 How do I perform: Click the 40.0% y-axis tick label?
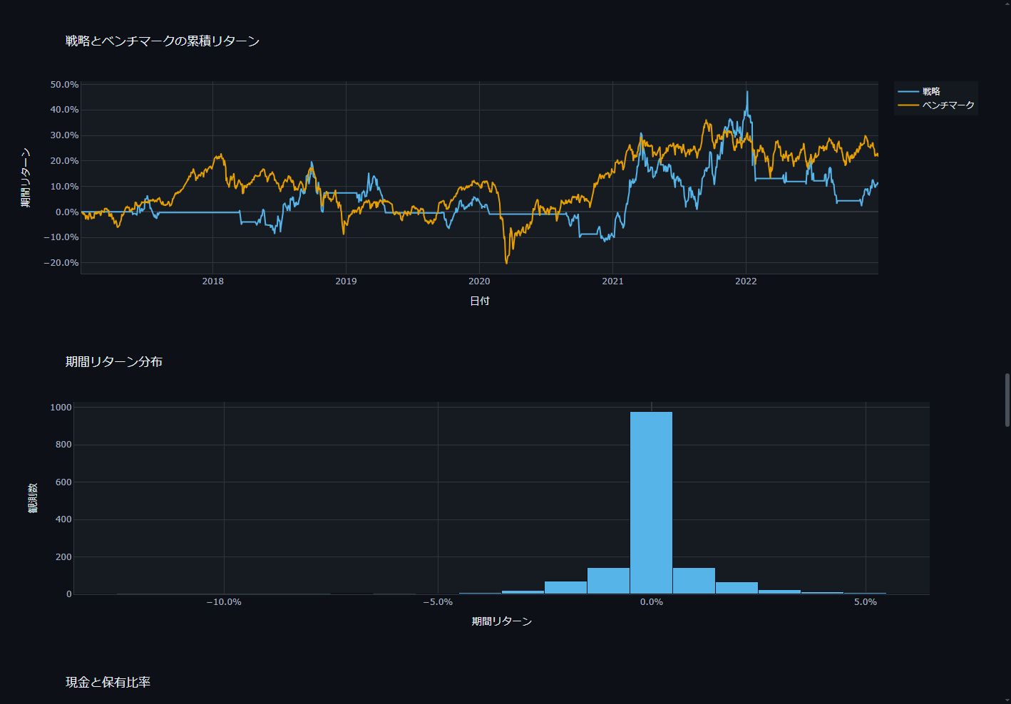pyautogui.click(x=64, y=110)
